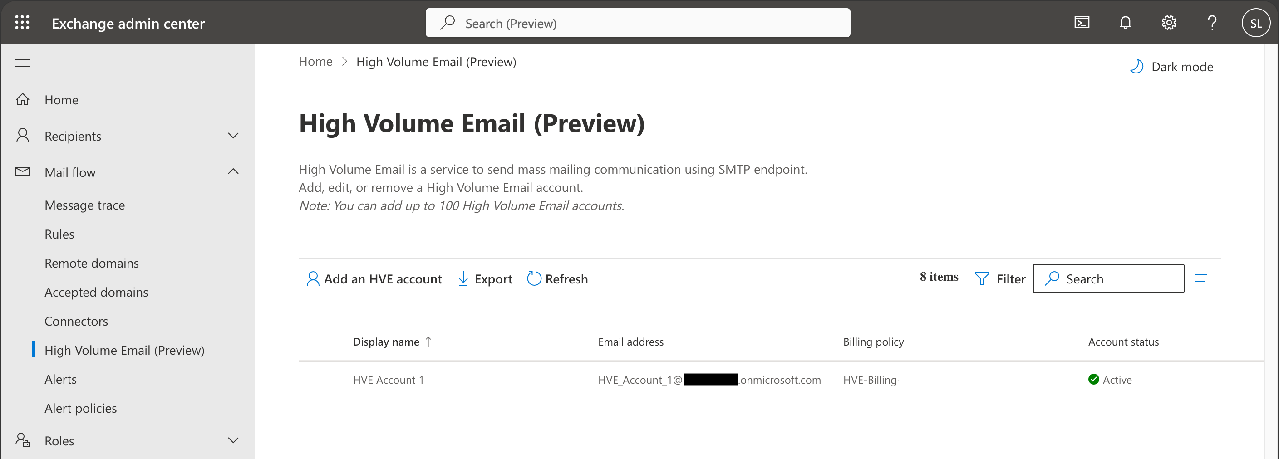Viewport: 1279px width, 459px height.
Task: Expand the Recipients chevron
Action: pyautogui.click(x=233, y=136)
